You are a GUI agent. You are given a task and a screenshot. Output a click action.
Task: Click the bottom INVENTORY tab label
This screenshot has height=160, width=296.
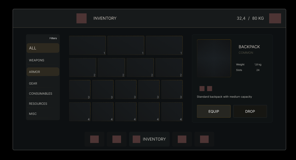point(154,139)
